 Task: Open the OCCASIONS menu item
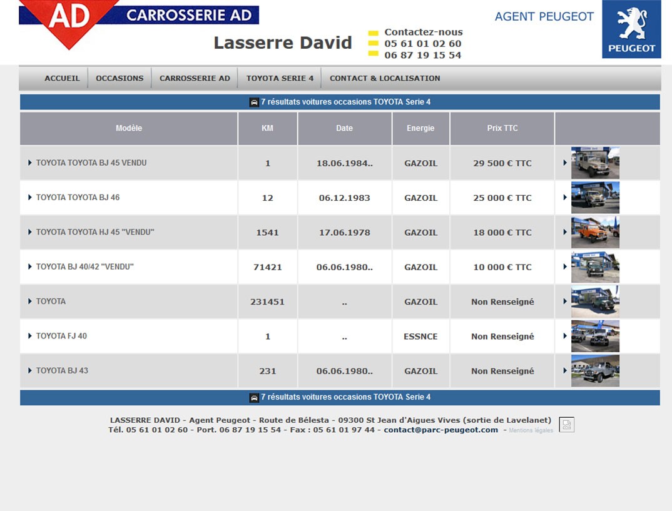pyautogui.click(x=120, y=78)
